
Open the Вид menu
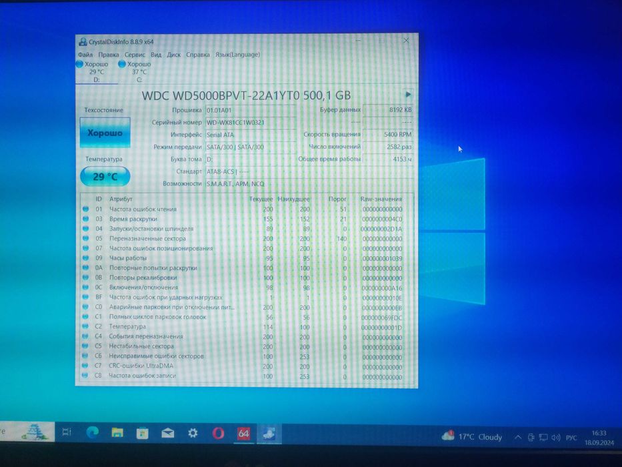point(156,55)
